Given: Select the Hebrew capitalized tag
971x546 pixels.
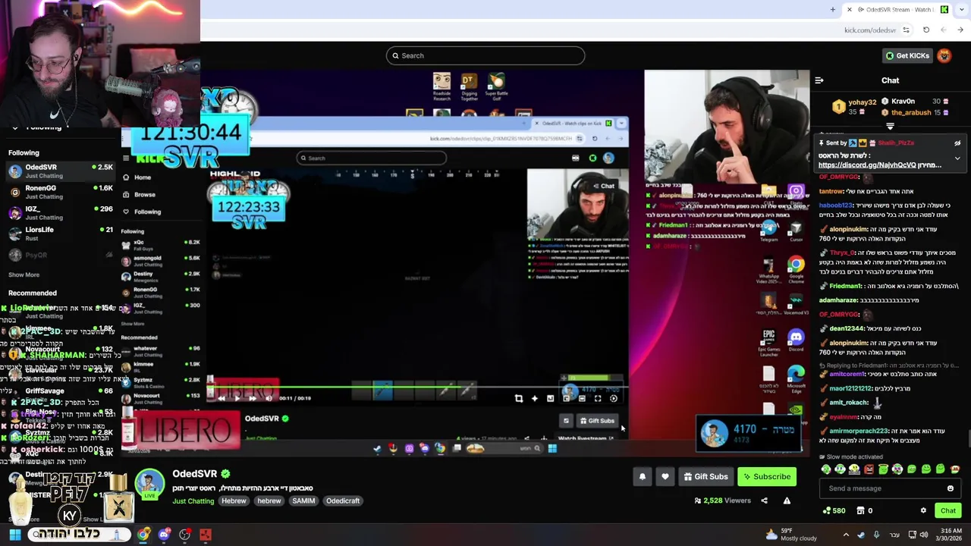Looking at the screenshot, I should 234,500.
